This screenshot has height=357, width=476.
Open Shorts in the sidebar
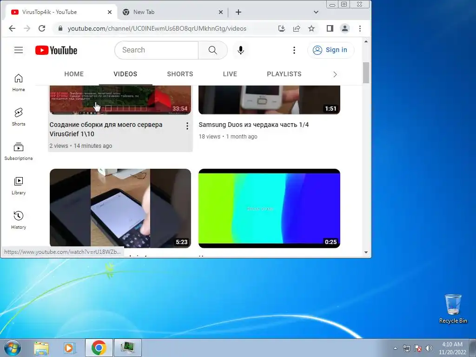pyautogui.click(x=19, y=117)
